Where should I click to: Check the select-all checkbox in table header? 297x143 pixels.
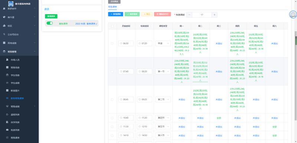point(112,26)
